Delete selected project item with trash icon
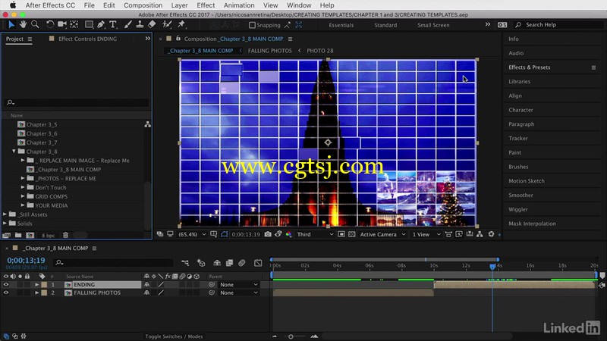Screen dimensions: 607x341 pos(66,235)
